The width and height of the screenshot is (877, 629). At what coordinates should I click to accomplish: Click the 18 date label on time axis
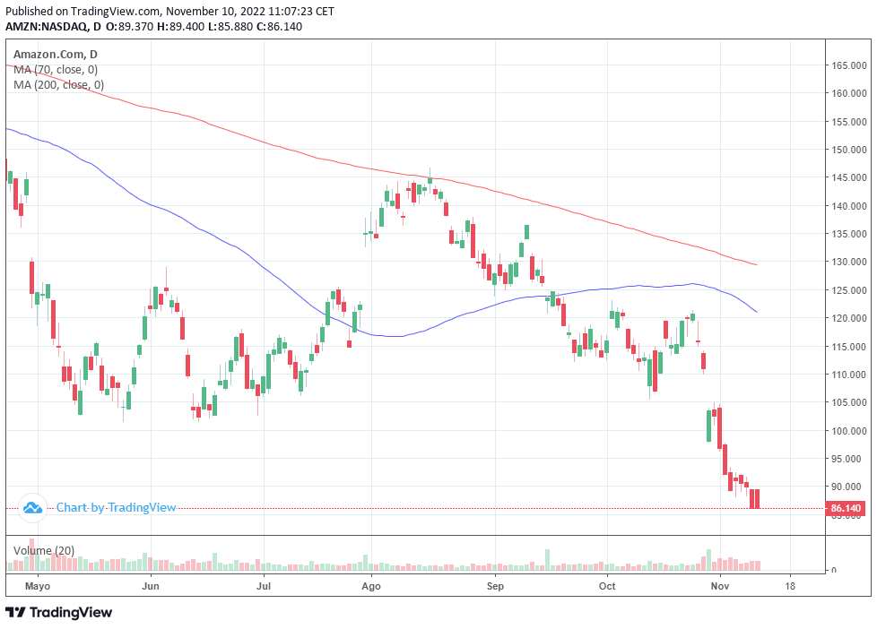[790, 586]
